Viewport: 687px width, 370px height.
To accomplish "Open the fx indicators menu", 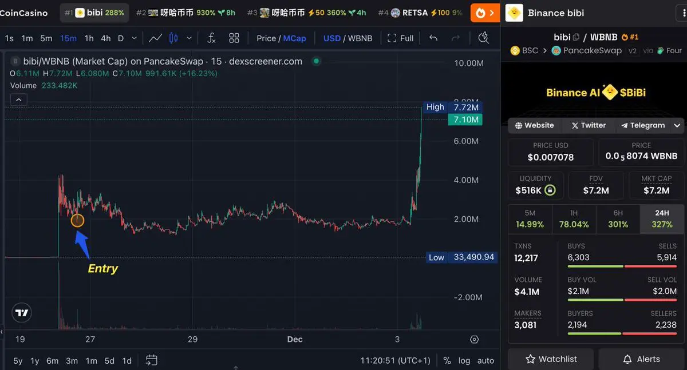I will pyautogui.click(x=211, y=38).
